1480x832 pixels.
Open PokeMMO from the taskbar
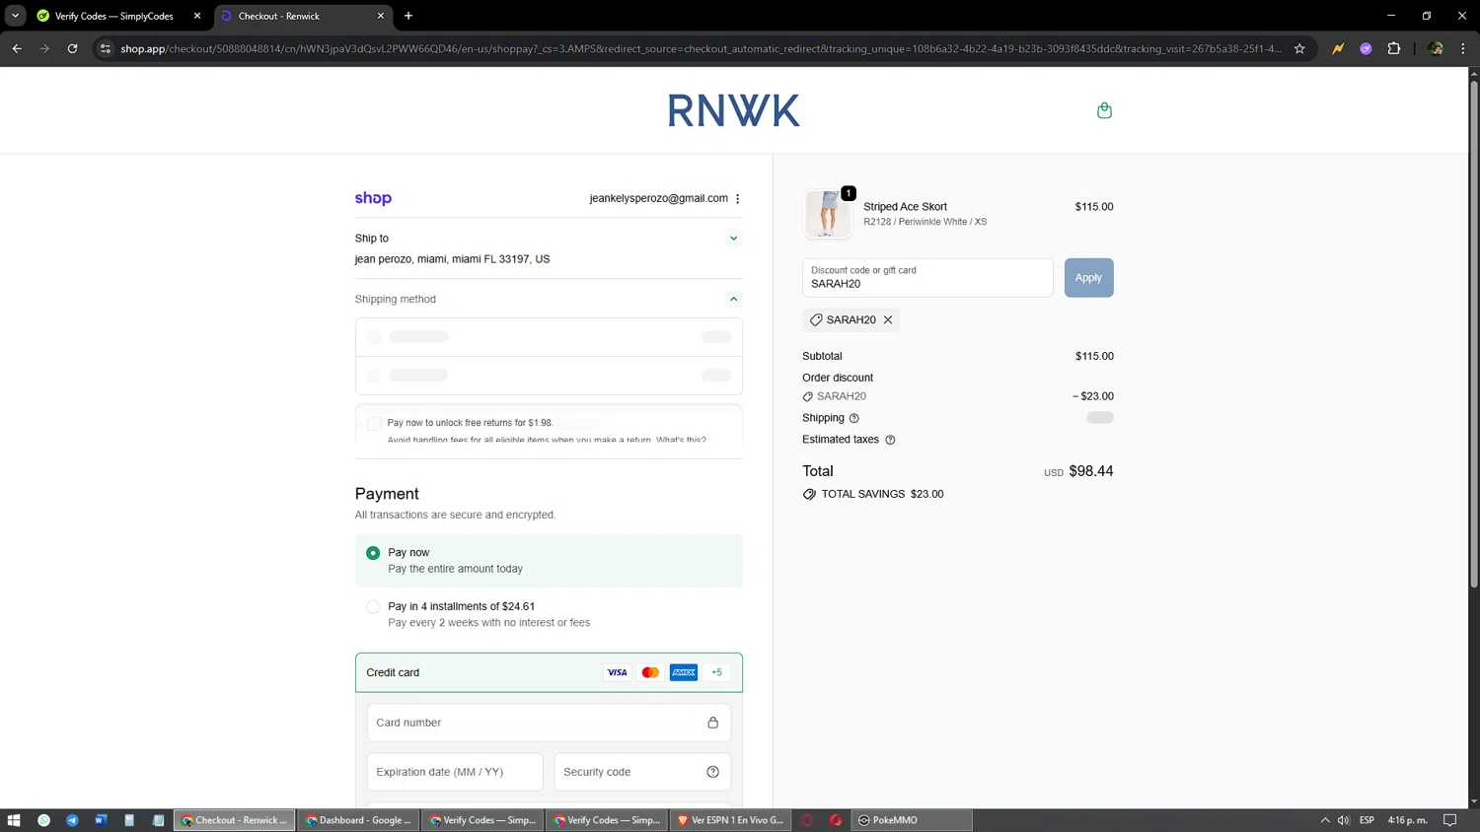(x=912, y=820)
